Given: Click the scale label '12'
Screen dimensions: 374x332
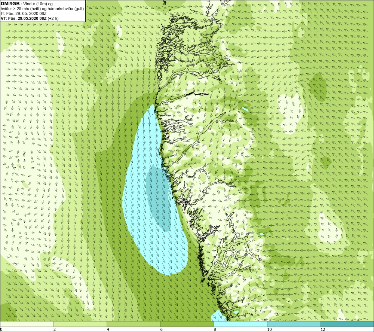Looking at the screenshot, I should click(x=323, y=330).
